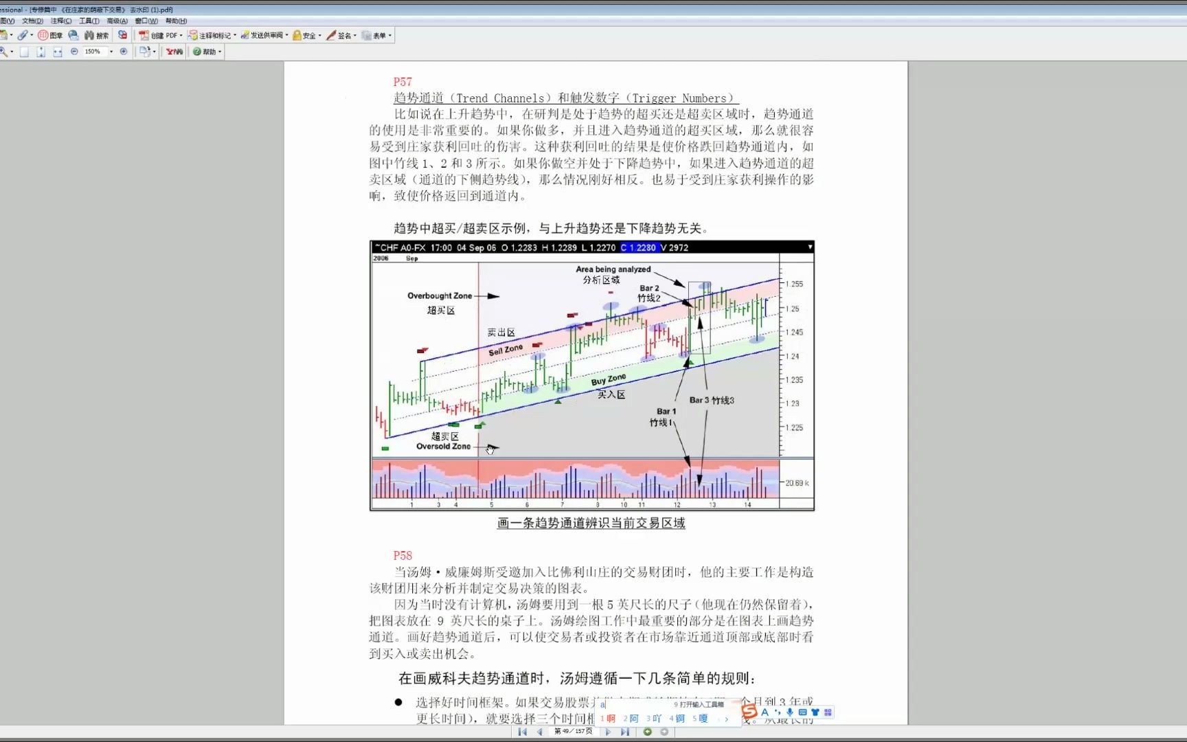Open Sogou soft keyboard icon
Viewport: 1187px width, 742px height.
(x=802, y=712)
